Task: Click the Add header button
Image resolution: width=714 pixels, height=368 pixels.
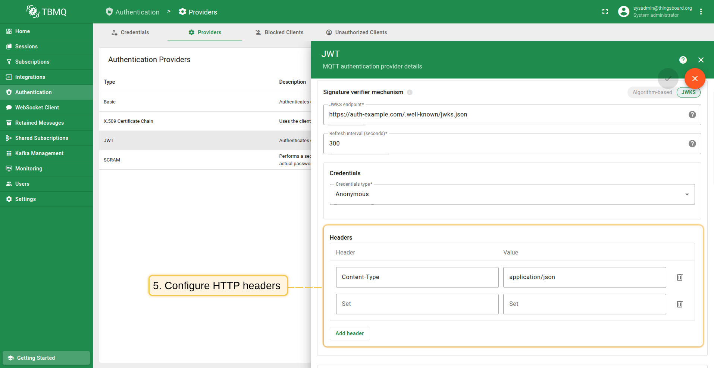Action: [350, 333]
